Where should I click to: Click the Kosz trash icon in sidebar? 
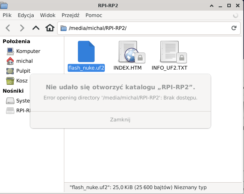point(10,81)
